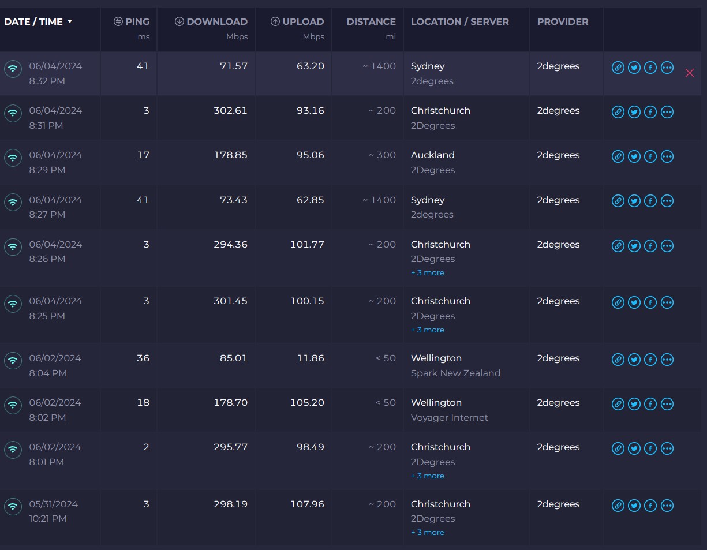Copy link for the 8:27 PM Sydney result
Image resolution: width=707 pixels, height=550 pixels.
point(618,201)
